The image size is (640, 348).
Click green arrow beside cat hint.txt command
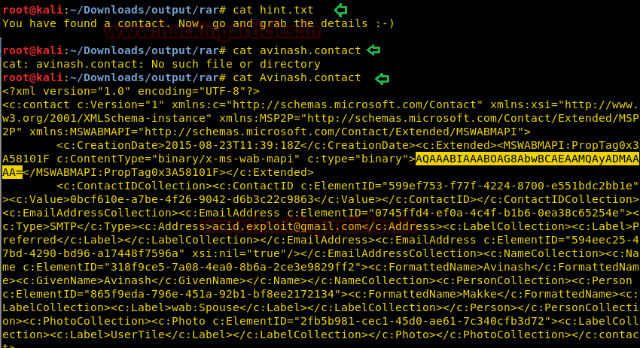click(341, 10)
